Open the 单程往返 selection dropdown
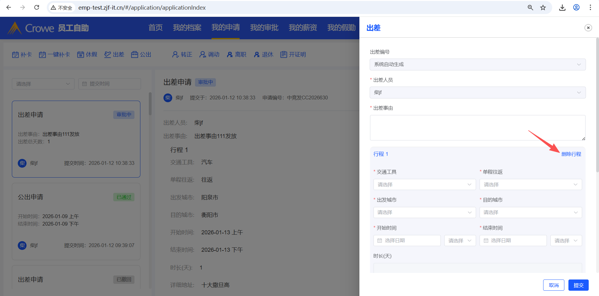 [530, 184]
